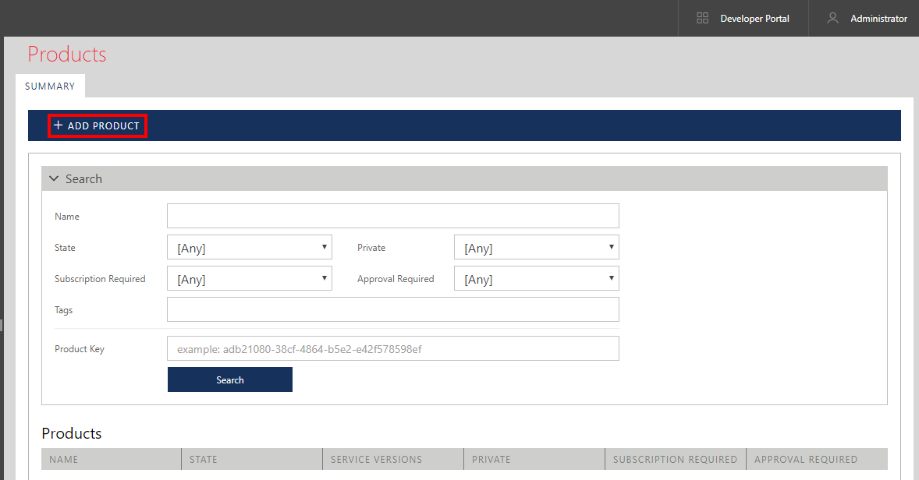The image size is (919, 480).
Task: Click the blue Search button
Action: (x=229, y=379)
